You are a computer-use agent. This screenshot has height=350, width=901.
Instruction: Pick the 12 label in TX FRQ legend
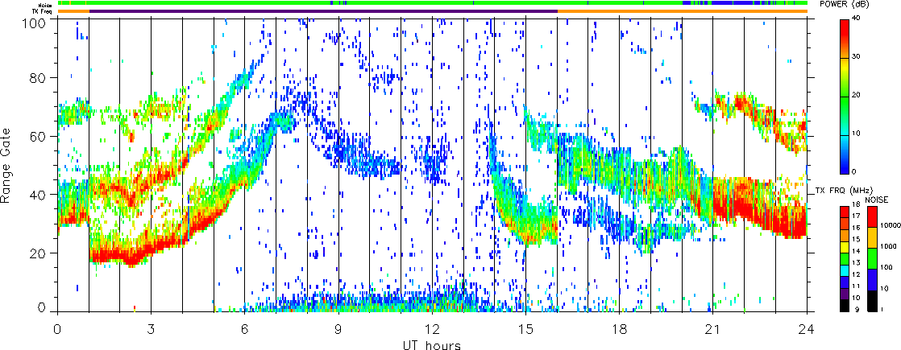[x=856, y=274]
